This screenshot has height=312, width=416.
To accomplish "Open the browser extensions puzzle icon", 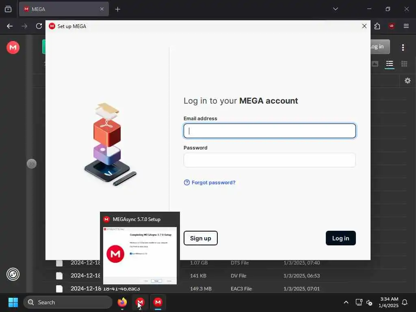I will (377, 26).
